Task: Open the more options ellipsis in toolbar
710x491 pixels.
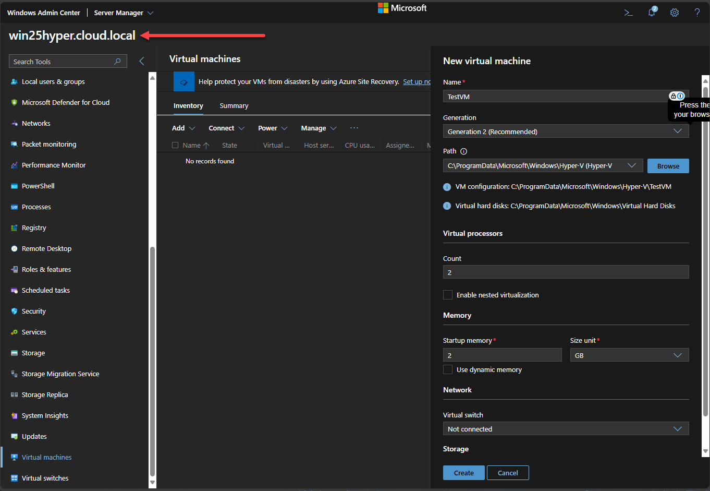Action: click(x=354, y=128)
